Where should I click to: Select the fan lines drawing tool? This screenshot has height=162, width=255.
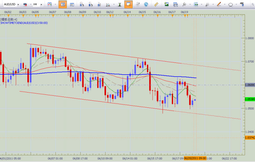(x=207, y=4)
